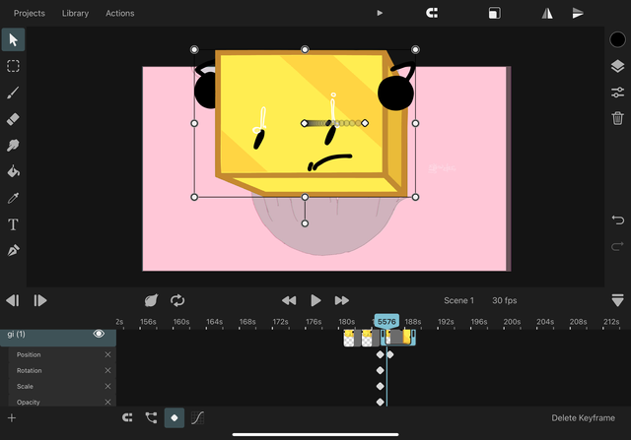Select the Brush tool

point(13,93)
